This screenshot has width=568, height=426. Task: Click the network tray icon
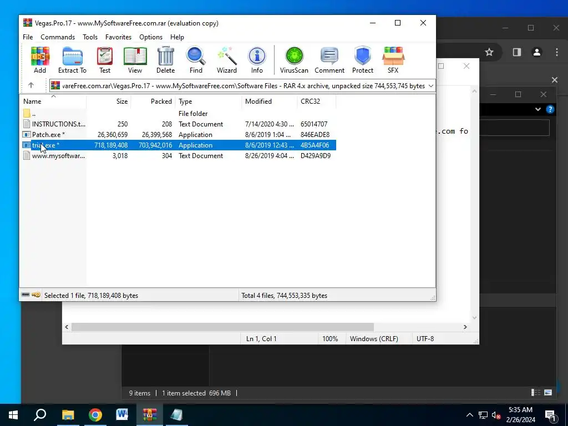point(483,415)
